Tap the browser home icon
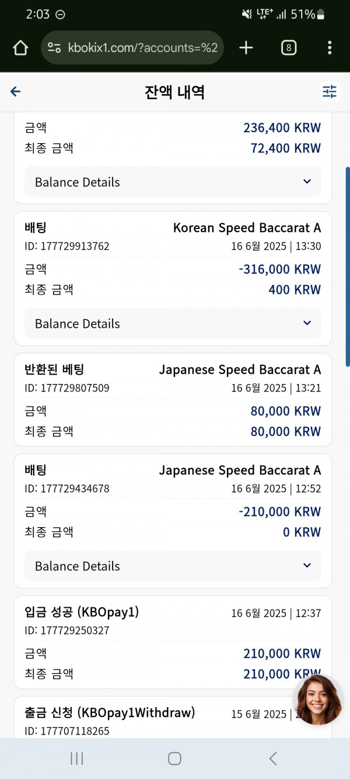This screenshot has height=779, width=350. point(20,48)
